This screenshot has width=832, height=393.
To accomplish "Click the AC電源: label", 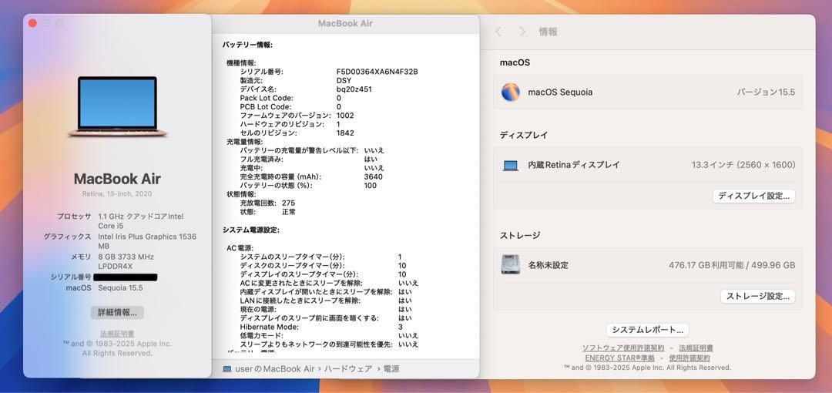I will click(240, 248).
